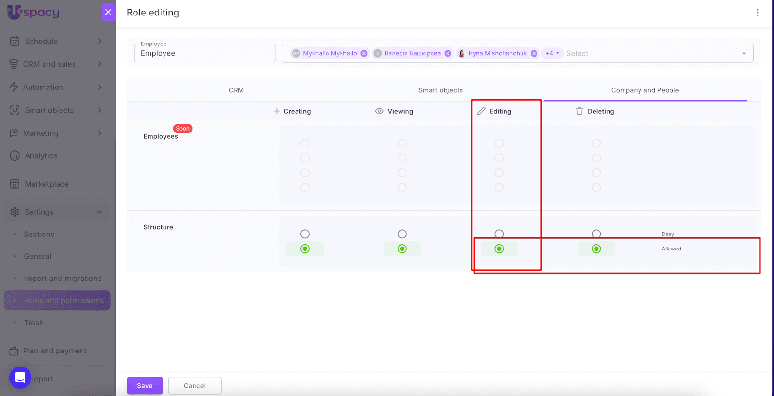Click the Marketplace store icon in sidebar
Viewport: 774px width, 396px height.
[x=15, y=184]
